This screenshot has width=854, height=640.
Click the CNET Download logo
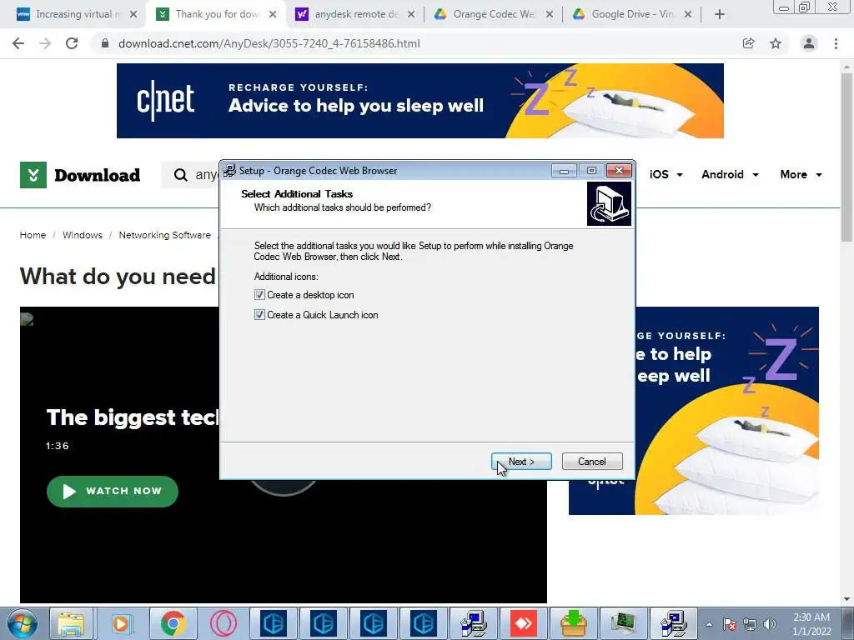[80, 175]
